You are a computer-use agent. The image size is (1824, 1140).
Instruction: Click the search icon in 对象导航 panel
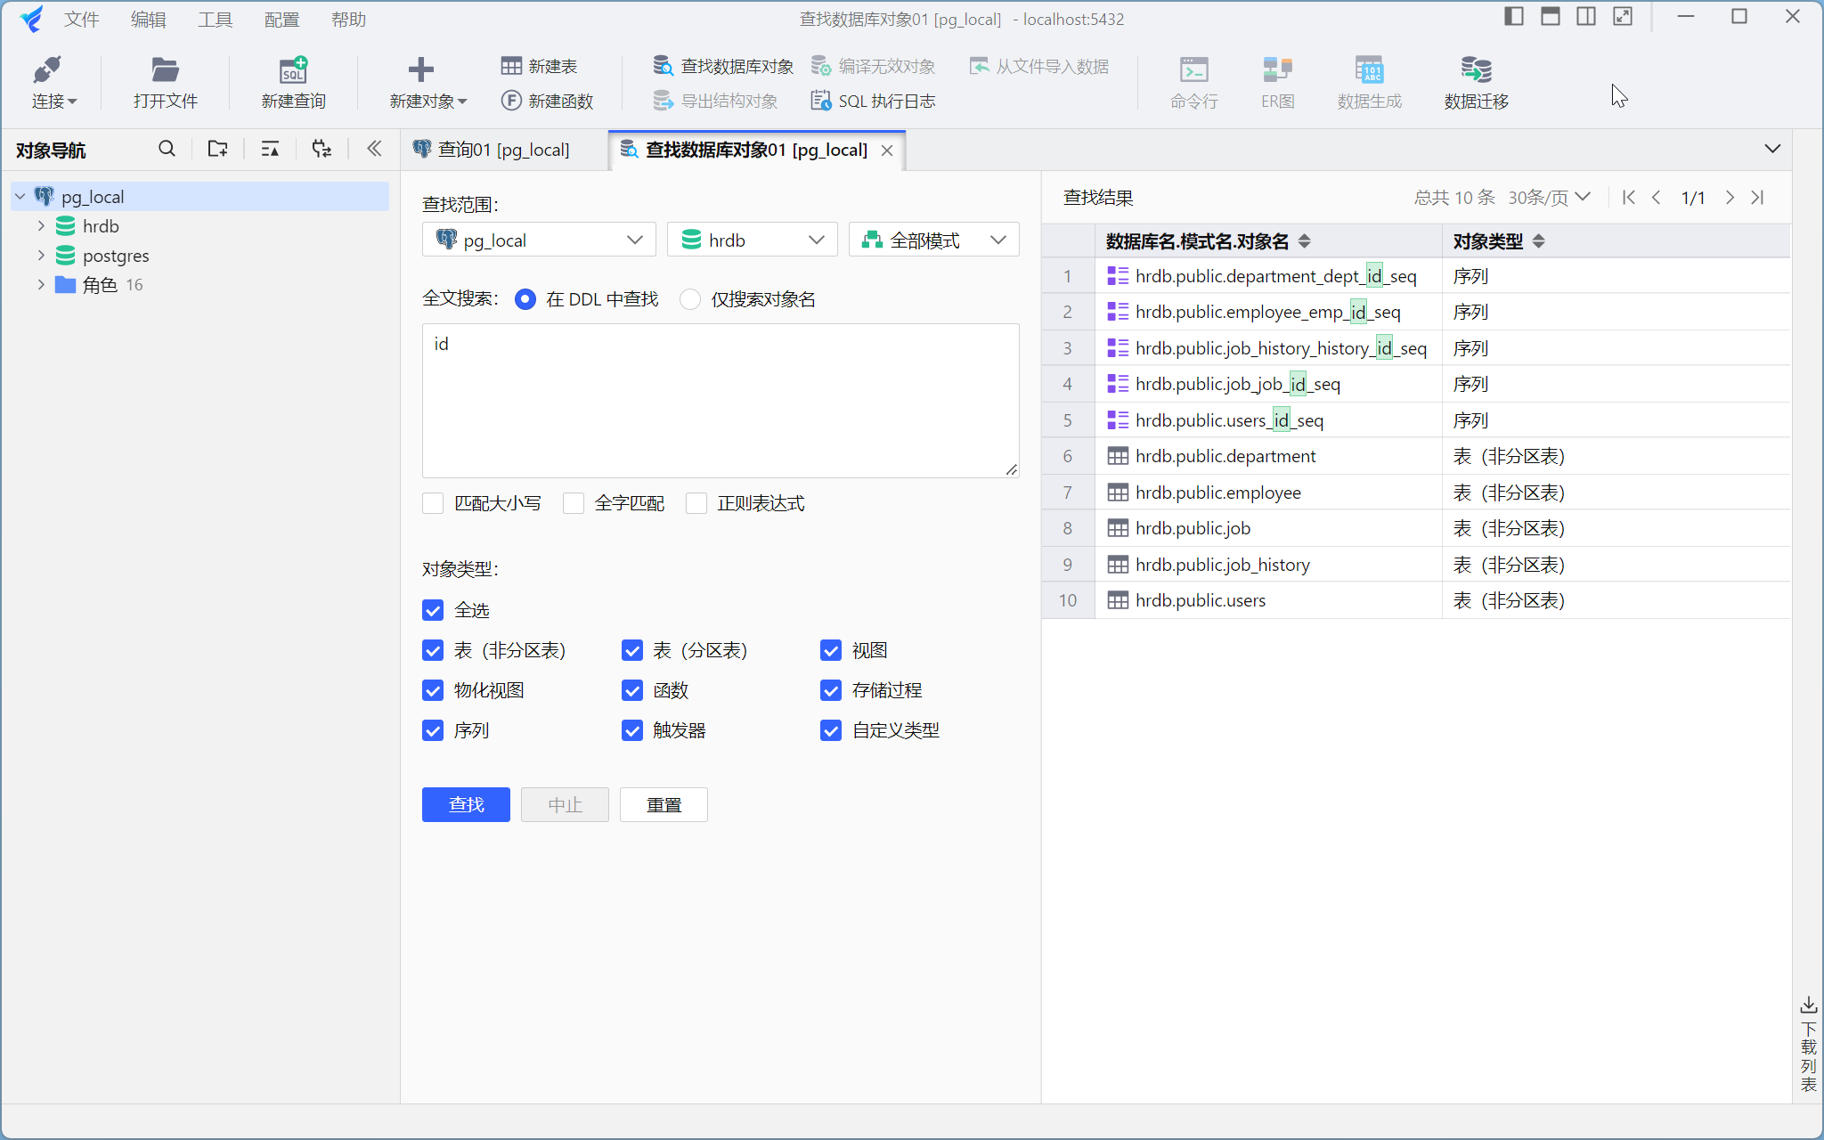click(x=167, y=149)
